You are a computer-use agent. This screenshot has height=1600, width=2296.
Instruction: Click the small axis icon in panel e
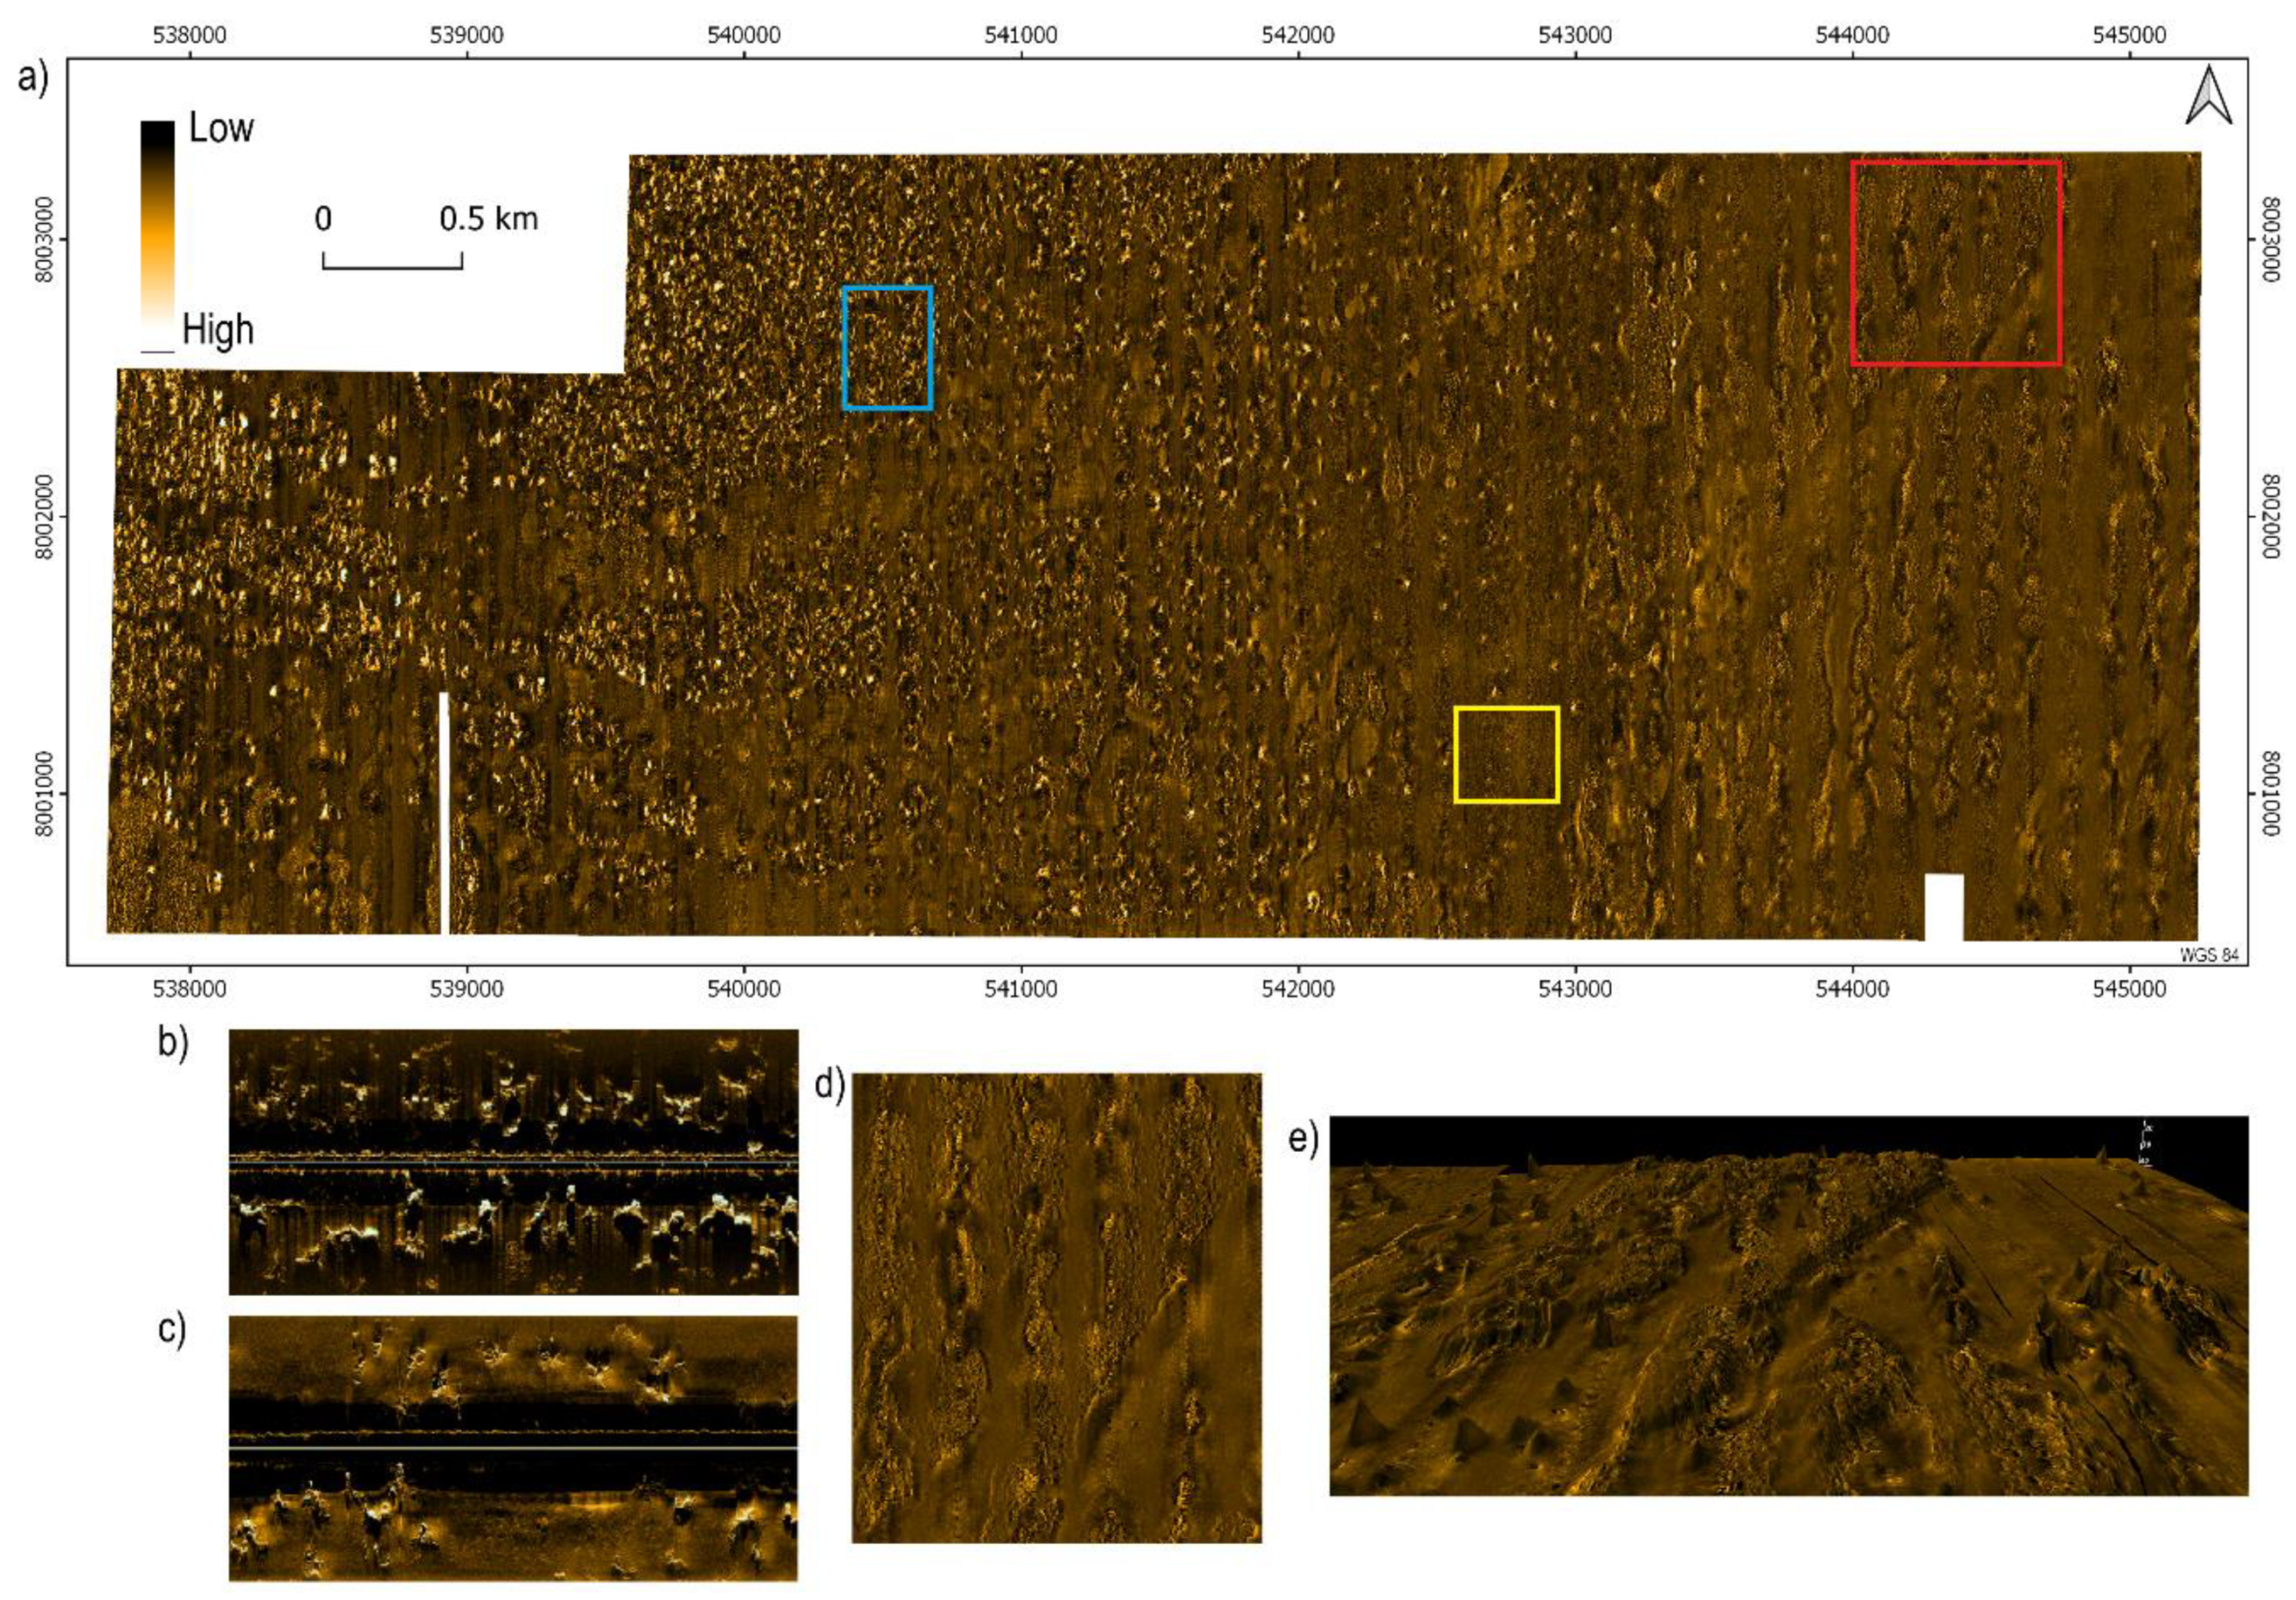pos(2143,1143)
